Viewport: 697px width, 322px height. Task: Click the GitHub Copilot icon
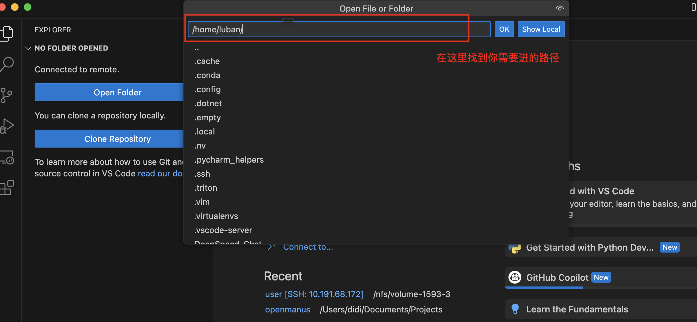pyautogui.click(x=515, y=277)
